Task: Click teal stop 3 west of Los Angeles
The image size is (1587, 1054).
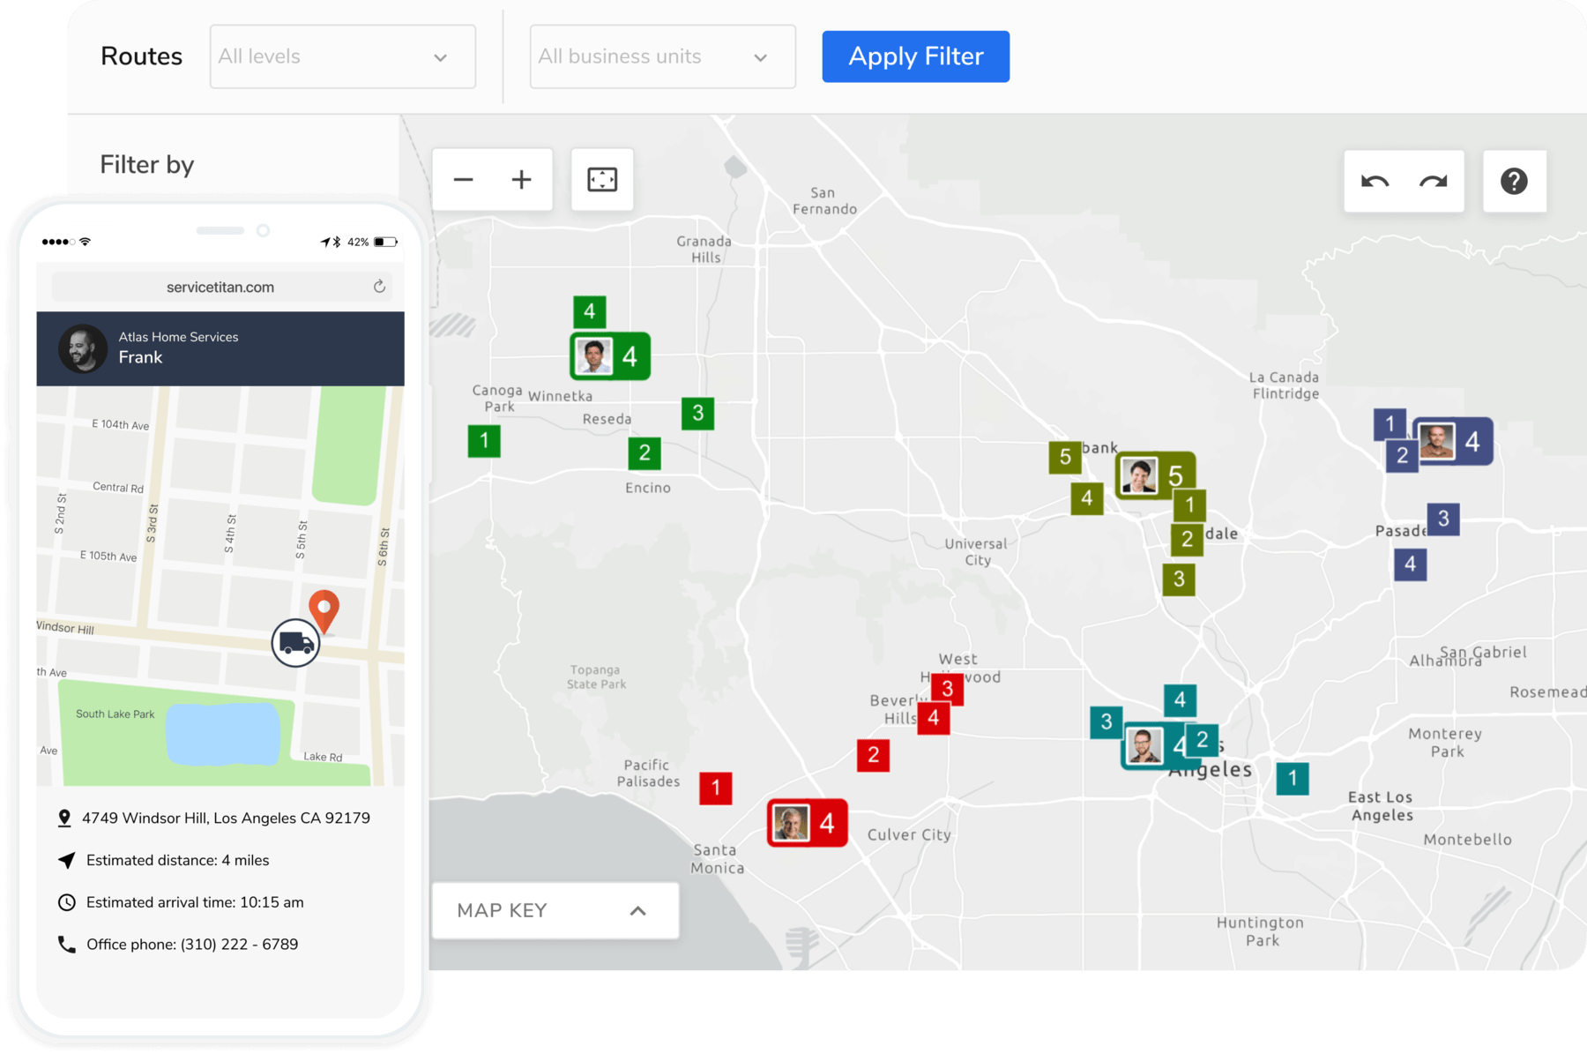Action: [1106, 722]
